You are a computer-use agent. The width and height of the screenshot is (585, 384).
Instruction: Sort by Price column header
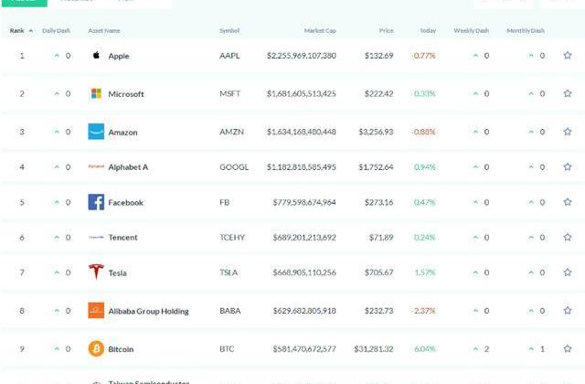tap(386, 30)
